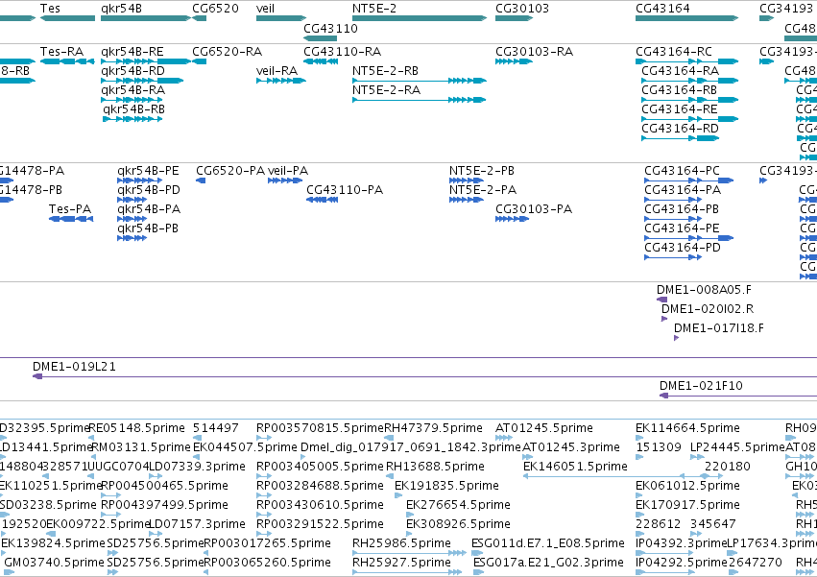This screenshot has width=817, height=577.
Task: Open EST AT01245.5prime
Action: point(544,428)
